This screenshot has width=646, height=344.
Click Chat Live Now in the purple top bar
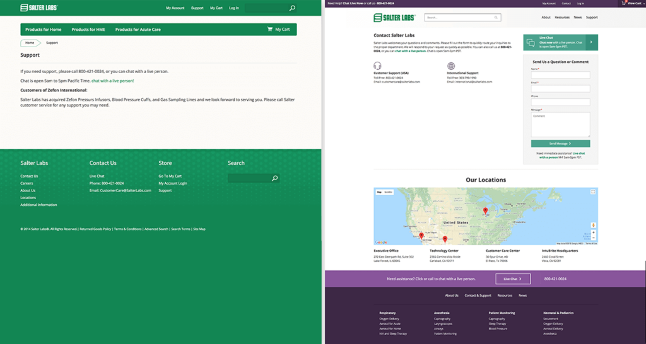(x=353, y=3)
